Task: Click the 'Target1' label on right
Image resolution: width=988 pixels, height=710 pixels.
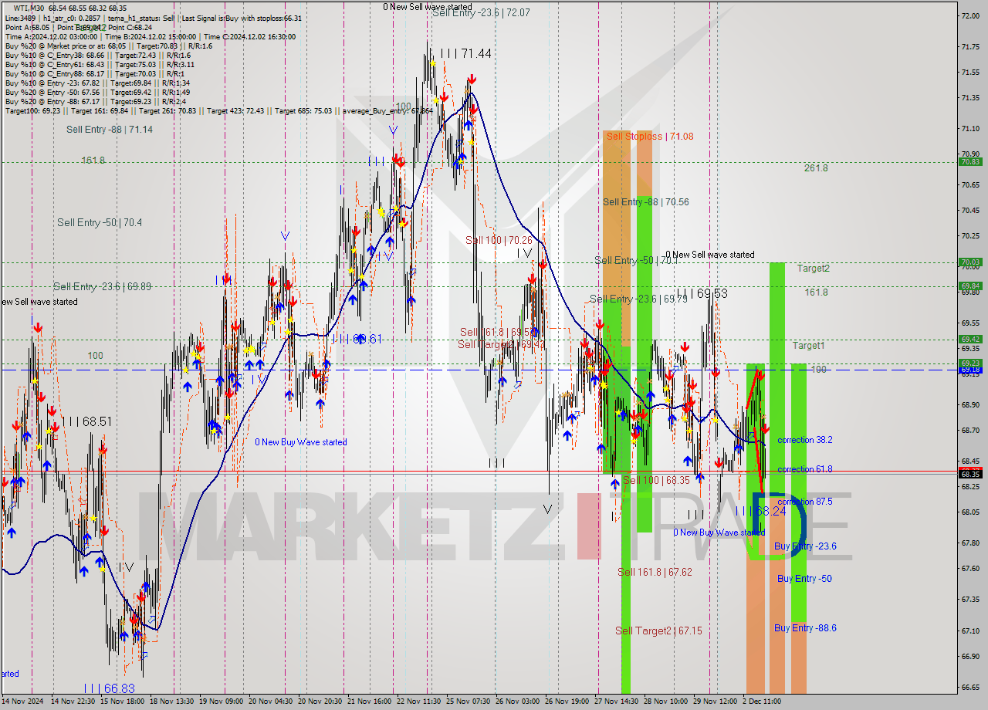Action: (808, 346)
